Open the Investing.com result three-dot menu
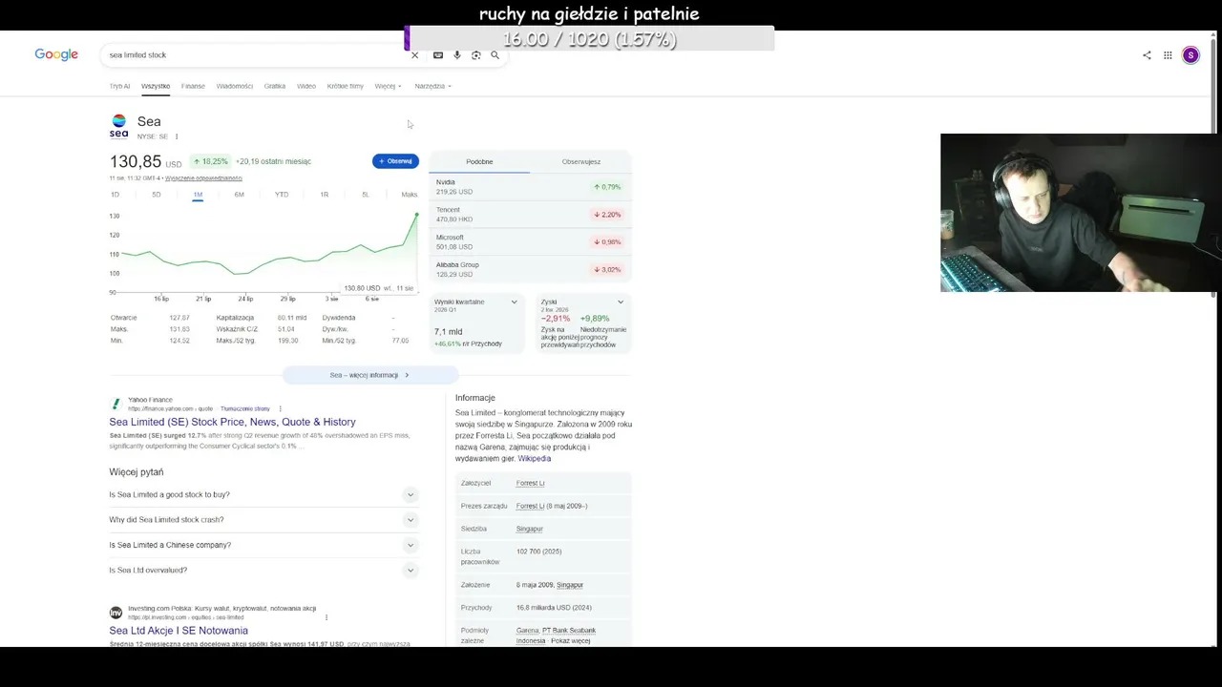1222x687 pixels. point(327,617)
